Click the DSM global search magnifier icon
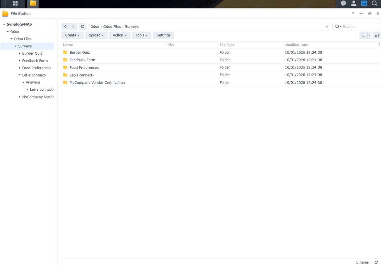 pos(375,3)
